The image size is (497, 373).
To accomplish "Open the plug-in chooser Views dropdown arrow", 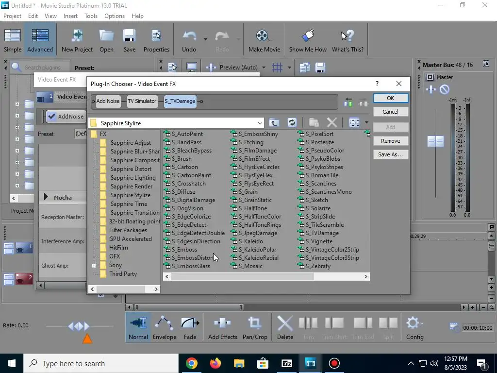I will click(x=366, y=123).
